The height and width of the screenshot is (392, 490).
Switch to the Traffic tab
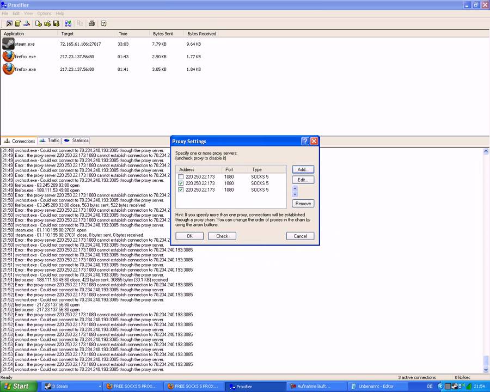50,140
